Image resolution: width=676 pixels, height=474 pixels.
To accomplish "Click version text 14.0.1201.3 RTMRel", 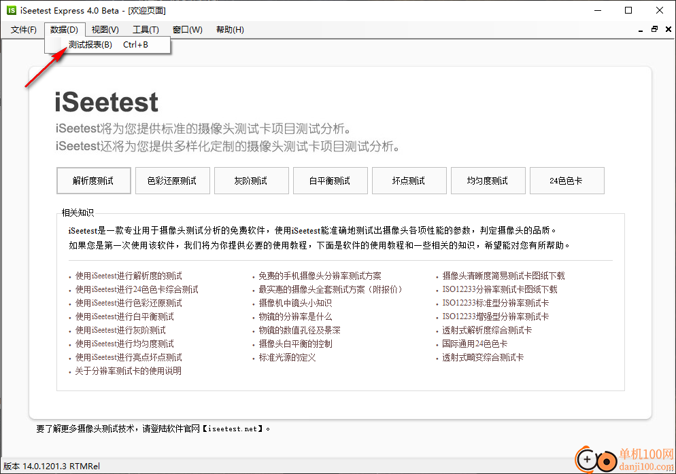I will (61, 467).
